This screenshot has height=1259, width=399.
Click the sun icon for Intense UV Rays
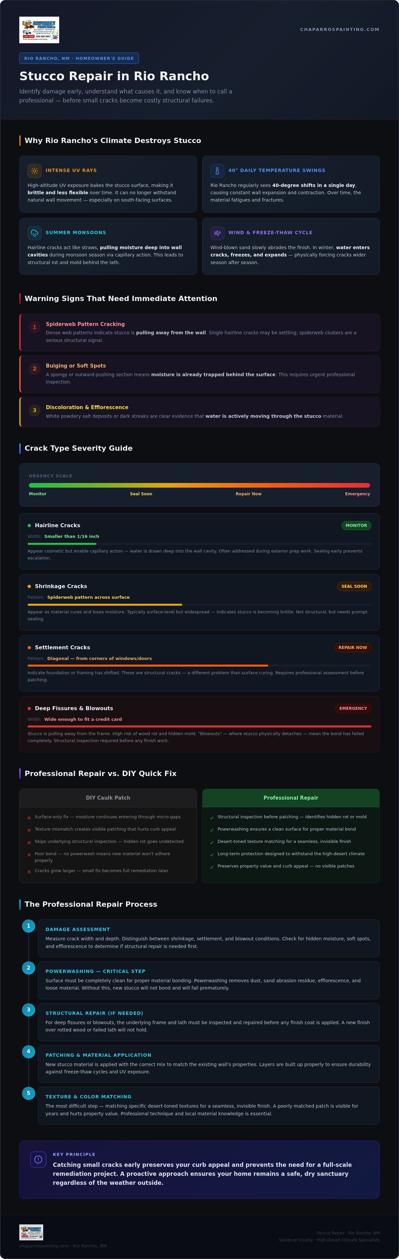34,171
